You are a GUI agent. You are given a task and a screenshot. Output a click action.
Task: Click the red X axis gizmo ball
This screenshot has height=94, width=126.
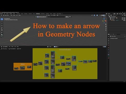pyautogui.click(x=106, y=21)
